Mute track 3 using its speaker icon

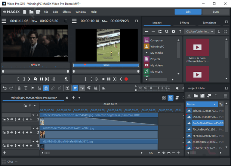[x=19, y=146]
